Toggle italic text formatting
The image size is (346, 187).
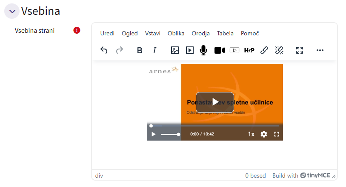point(154,50)
